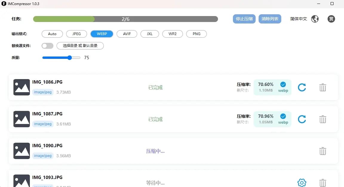
Task: Click the 选择目录 或 默认目录 button
Action: 80,46
